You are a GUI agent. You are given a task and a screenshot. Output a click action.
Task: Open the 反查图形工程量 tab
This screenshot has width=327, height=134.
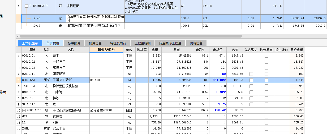point(170,43)
